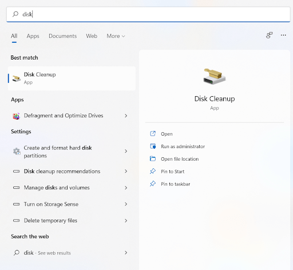
Task: Open Disk Cleanup via the Open link
Action: (167, 134)
